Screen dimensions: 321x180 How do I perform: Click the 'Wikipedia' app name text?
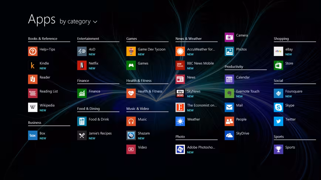click(47, 105)
